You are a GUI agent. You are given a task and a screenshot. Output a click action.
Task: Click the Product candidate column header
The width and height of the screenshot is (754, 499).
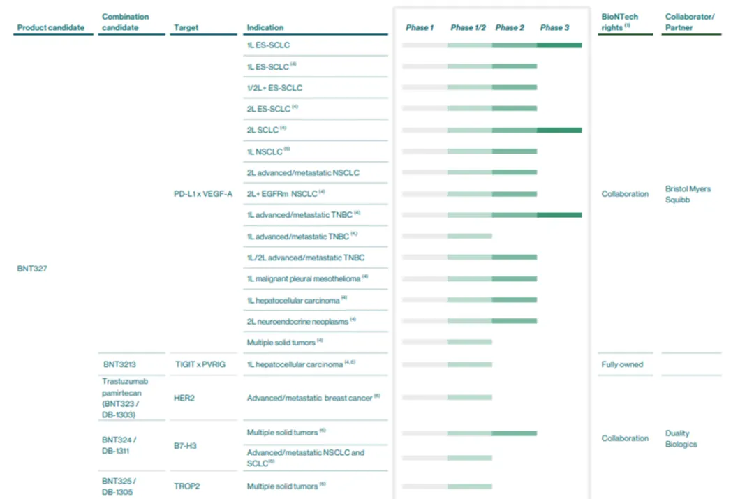click(x=50, y=28)
